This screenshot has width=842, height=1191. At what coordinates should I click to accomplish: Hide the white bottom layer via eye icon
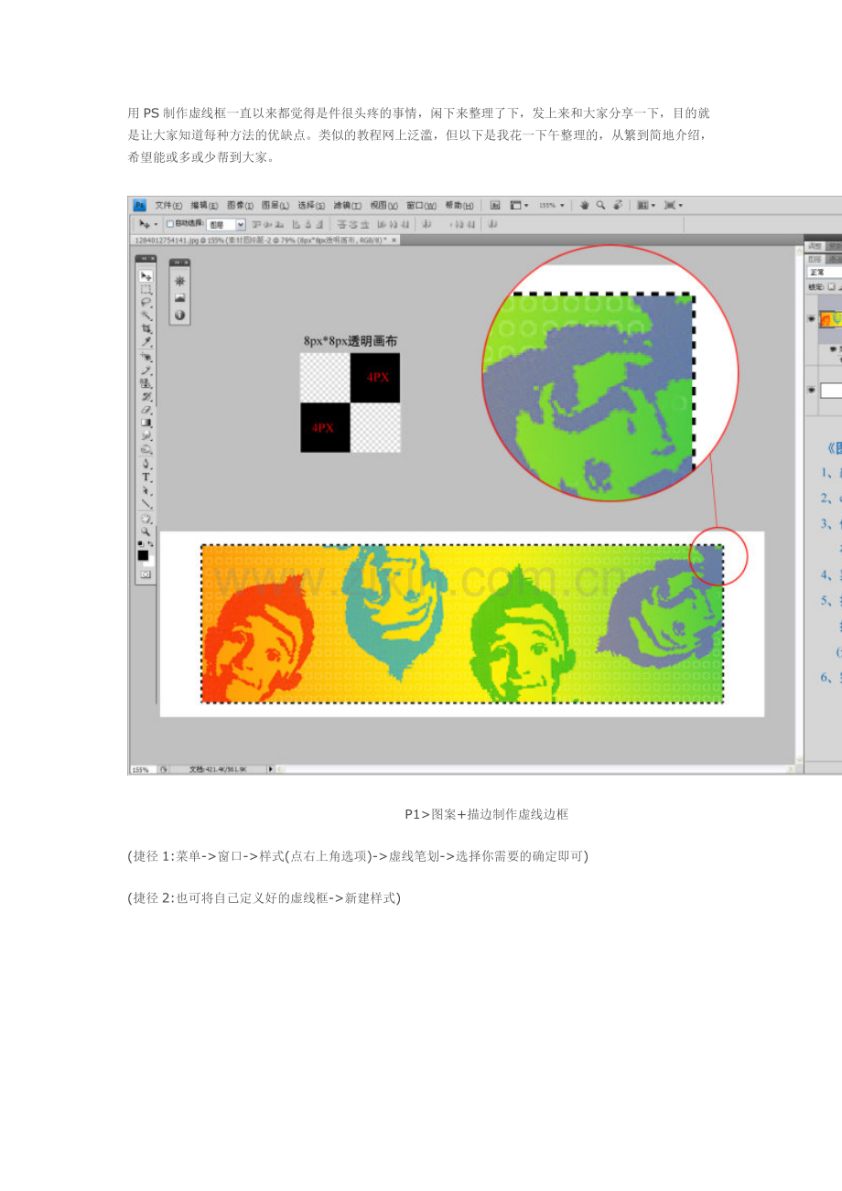pos(811,390)
